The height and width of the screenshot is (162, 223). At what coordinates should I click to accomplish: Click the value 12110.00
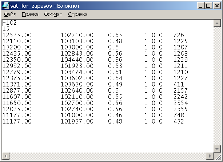pyautogui.click(x=17, y=41)
